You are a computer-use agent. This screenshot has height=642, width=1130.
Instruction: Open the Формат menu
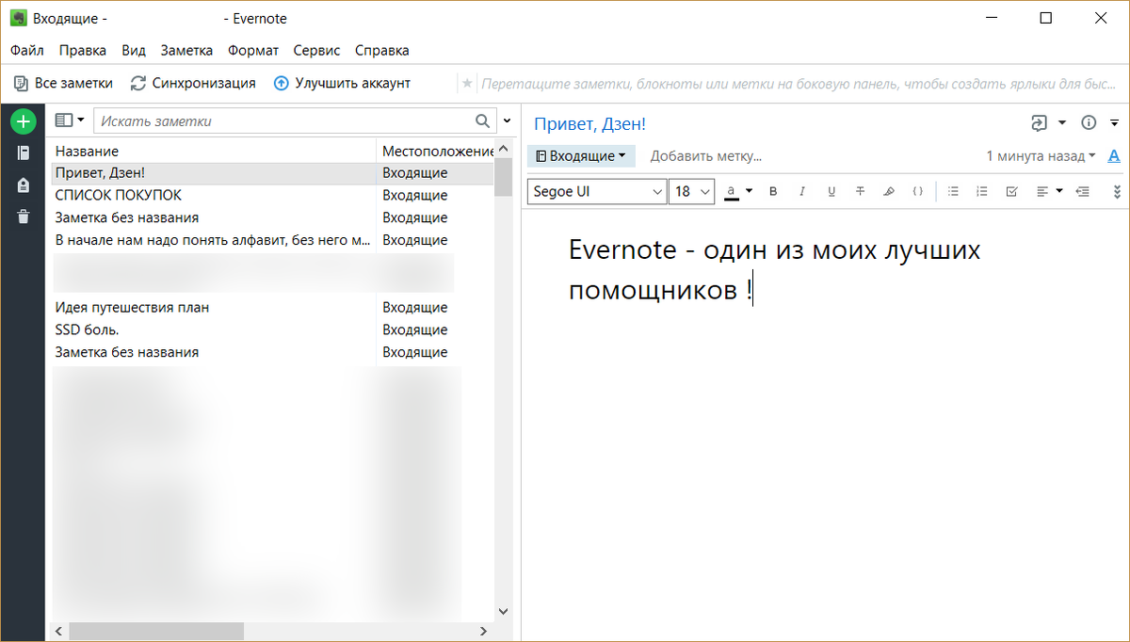[x=253, y=51]
